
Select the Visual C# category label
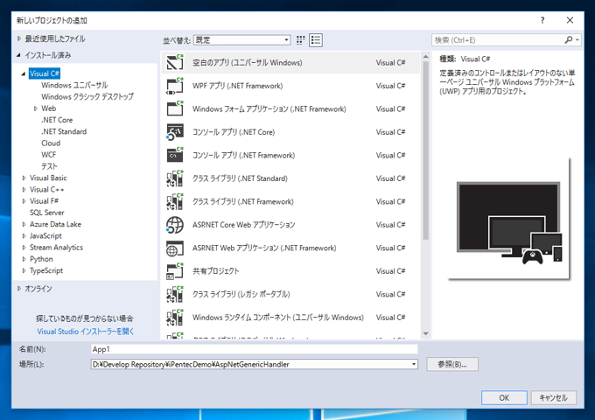click(45, 73)
